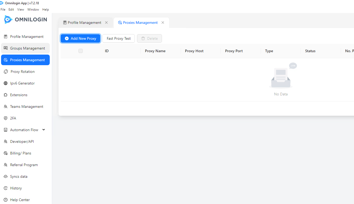Viewport: 354px width, 204px height.
Task: Click the 2FA shield icon
Action: click(6, 118)
